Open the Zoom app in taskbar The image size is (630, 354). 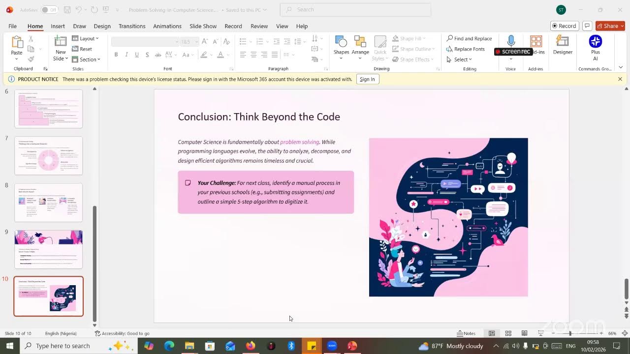(332, 346)
